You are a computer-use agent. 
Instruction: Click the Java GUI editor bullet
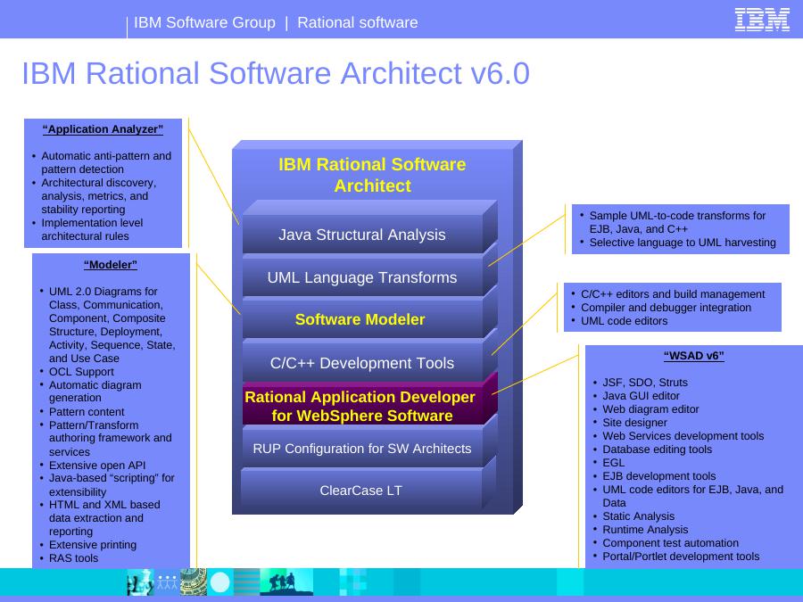click(x=641, y=396)
